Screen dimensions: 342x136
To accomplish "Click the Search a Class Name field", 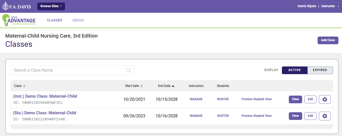I will (x=68, y=70).
